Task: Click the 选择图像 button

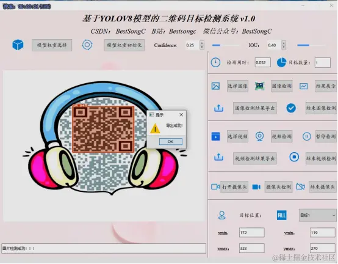Action: point(237,86)
